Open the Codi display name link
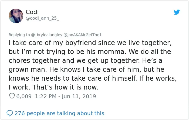Viewport: 189px width, 120px height. click(x=32, y=12)
